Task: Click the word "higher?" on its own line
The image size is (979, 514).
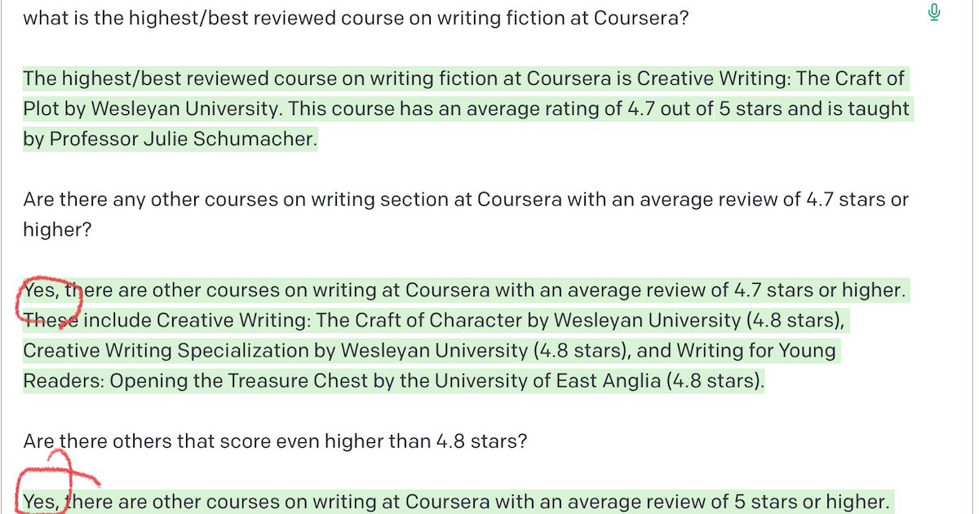Action: (57, 230)
